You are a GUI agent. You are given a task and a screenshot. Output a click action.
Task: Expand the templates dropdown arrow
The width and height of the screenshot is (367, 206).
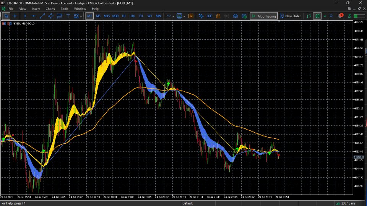(184, 16)
